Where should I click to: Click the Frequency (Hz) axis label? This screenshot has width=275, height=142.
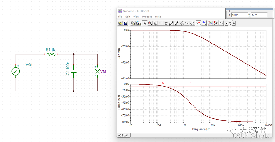[201, 129]
